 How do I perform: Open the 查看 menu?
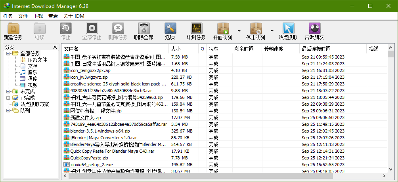click(x=53, y=16)
